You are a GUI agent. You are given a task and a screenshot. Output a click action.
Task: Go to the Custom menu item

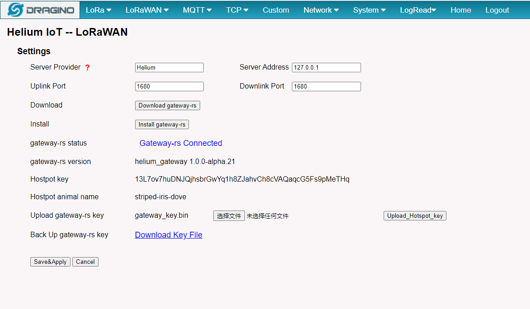(x=276, y=10)
